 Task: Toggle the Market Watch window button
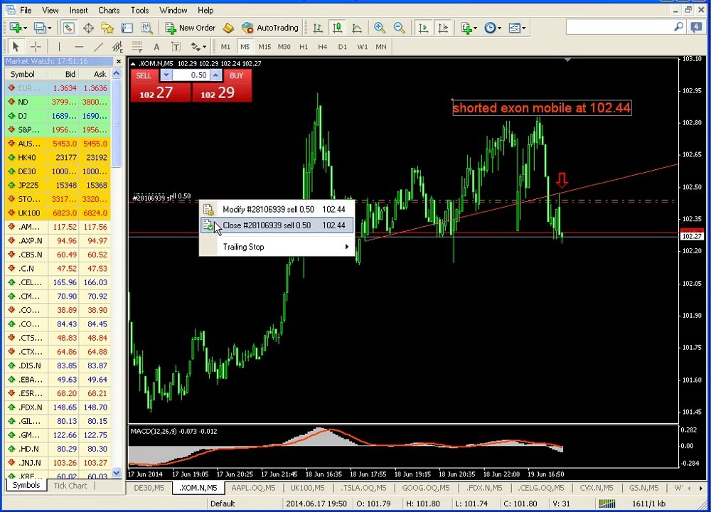click(68, 28)
